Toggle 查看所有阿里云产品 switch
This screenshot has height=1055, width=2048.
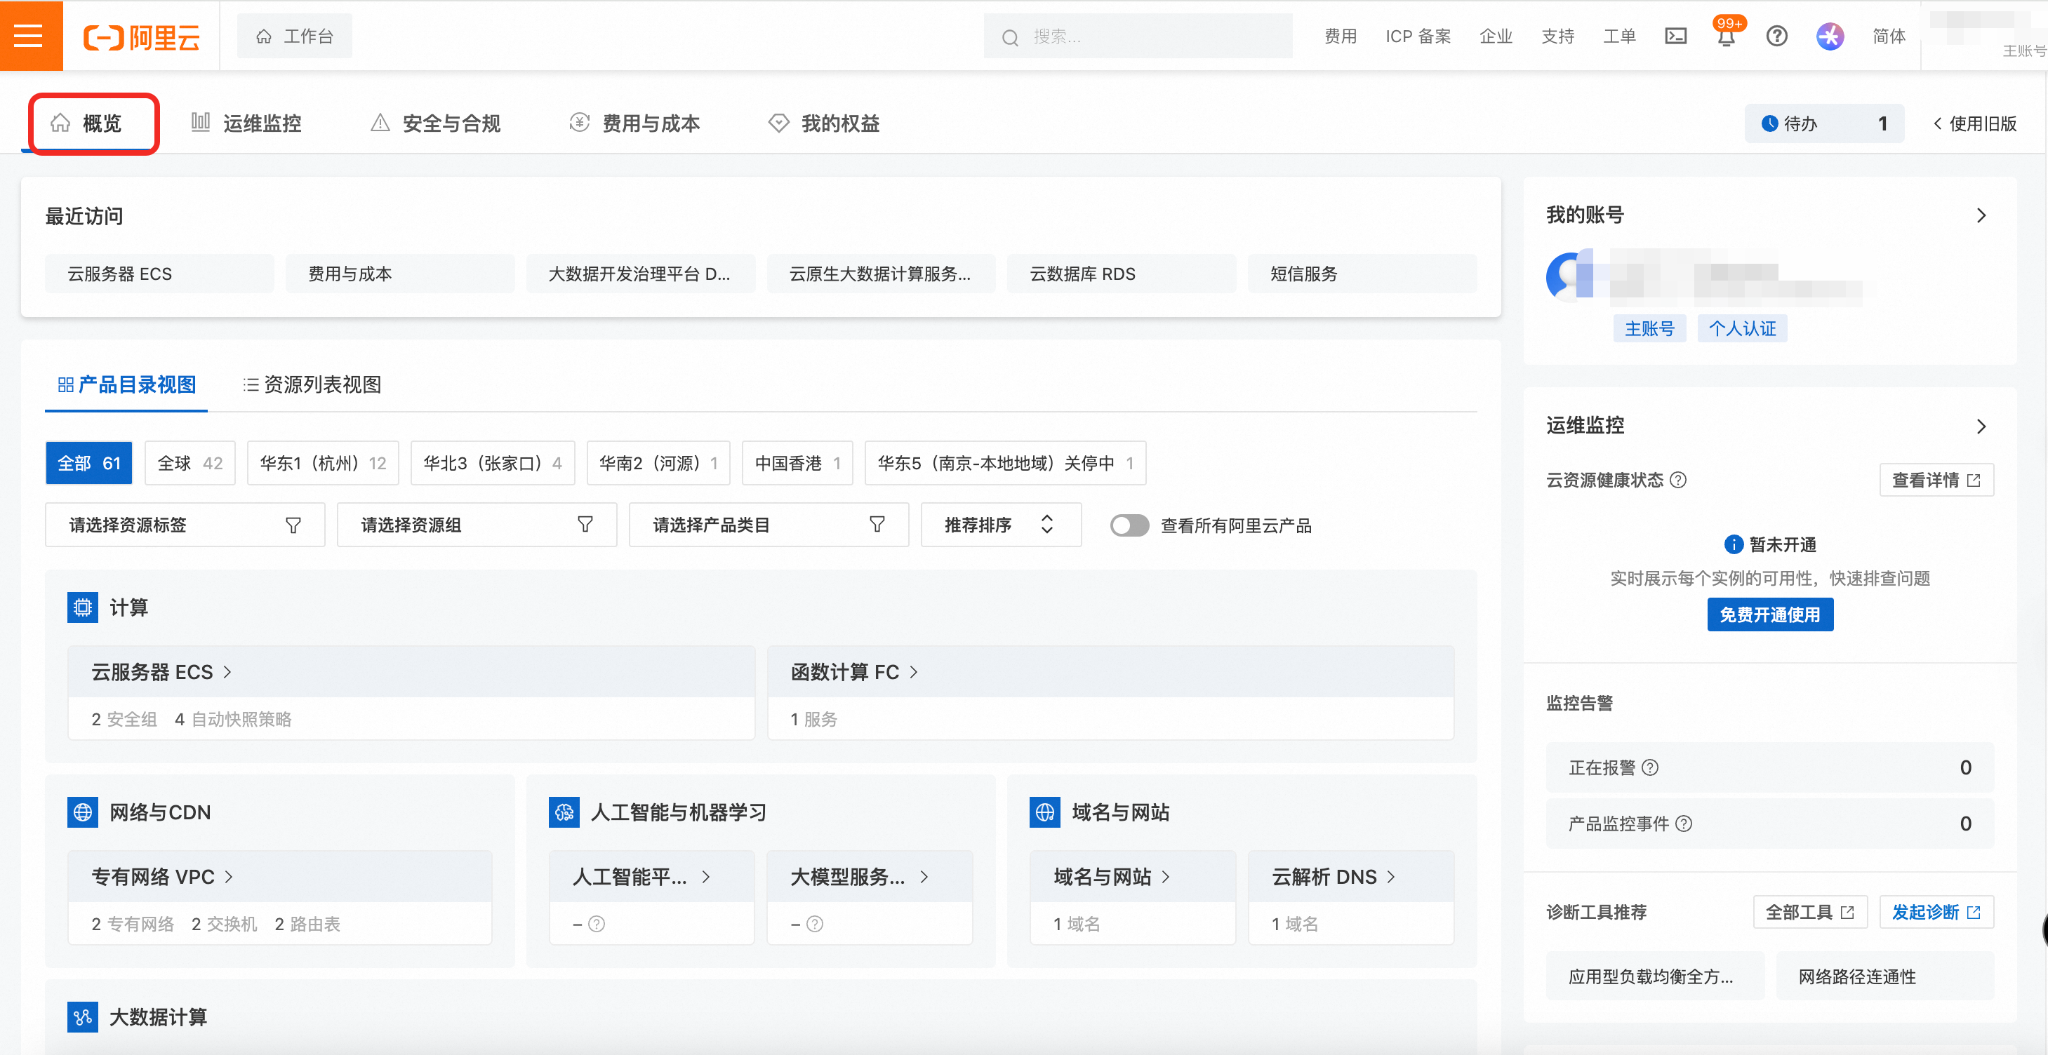[x=1129, y=525]
